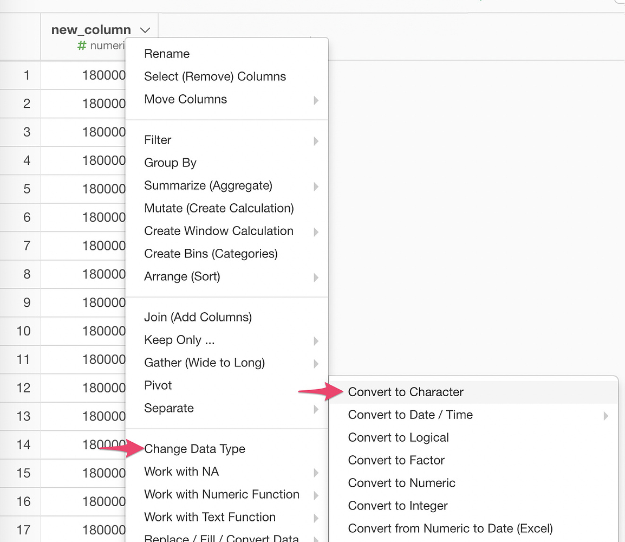Choose Convert to Character
Image resolution: width=625 pixels, height=542 pixels.
coord(406,392)
